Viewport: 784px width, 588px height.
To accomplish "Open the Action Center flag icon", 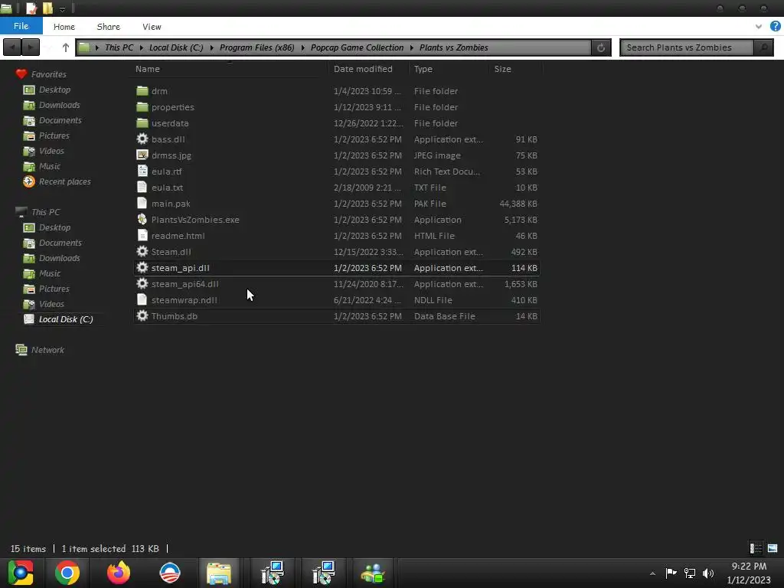I will [x=671, y=573].
